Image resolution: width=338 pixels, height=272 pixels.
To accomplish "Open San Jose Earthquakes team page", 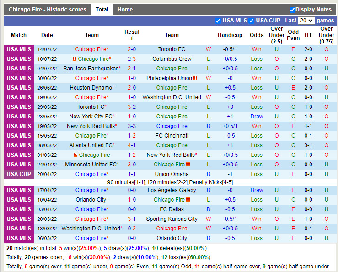I will (91, 69).
